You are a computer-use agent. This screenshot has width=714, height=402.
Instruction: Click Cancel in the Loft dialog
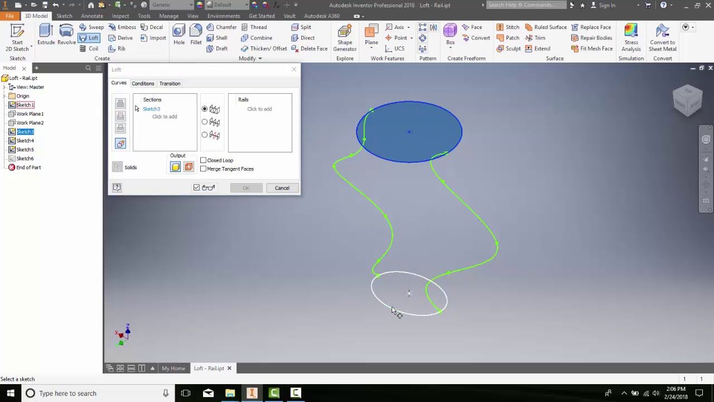click(x=282, y=188)
